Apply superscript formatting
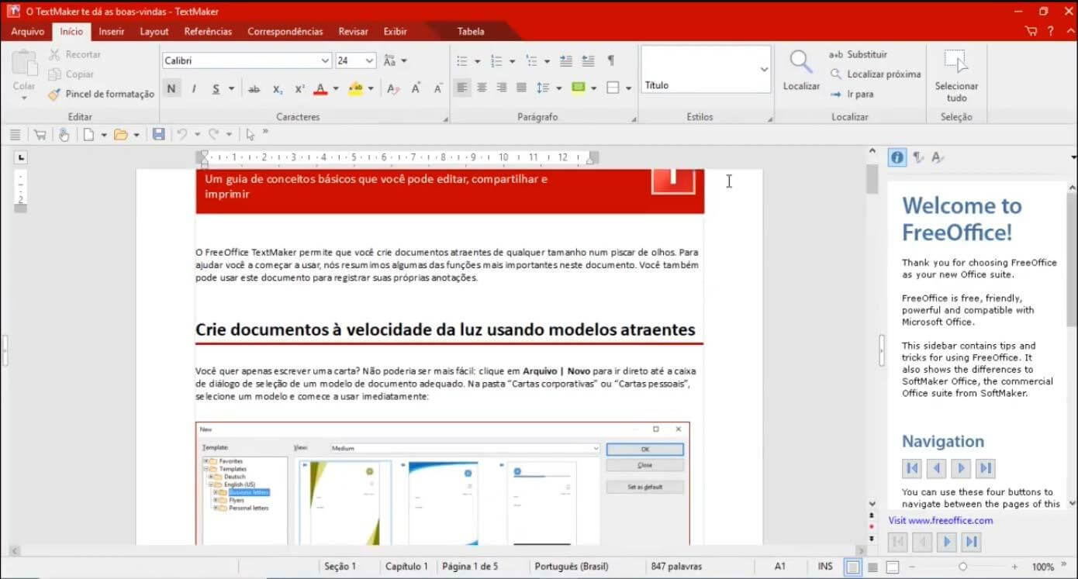The width and height of the screenshot is (1078, 579). [299, 88]
